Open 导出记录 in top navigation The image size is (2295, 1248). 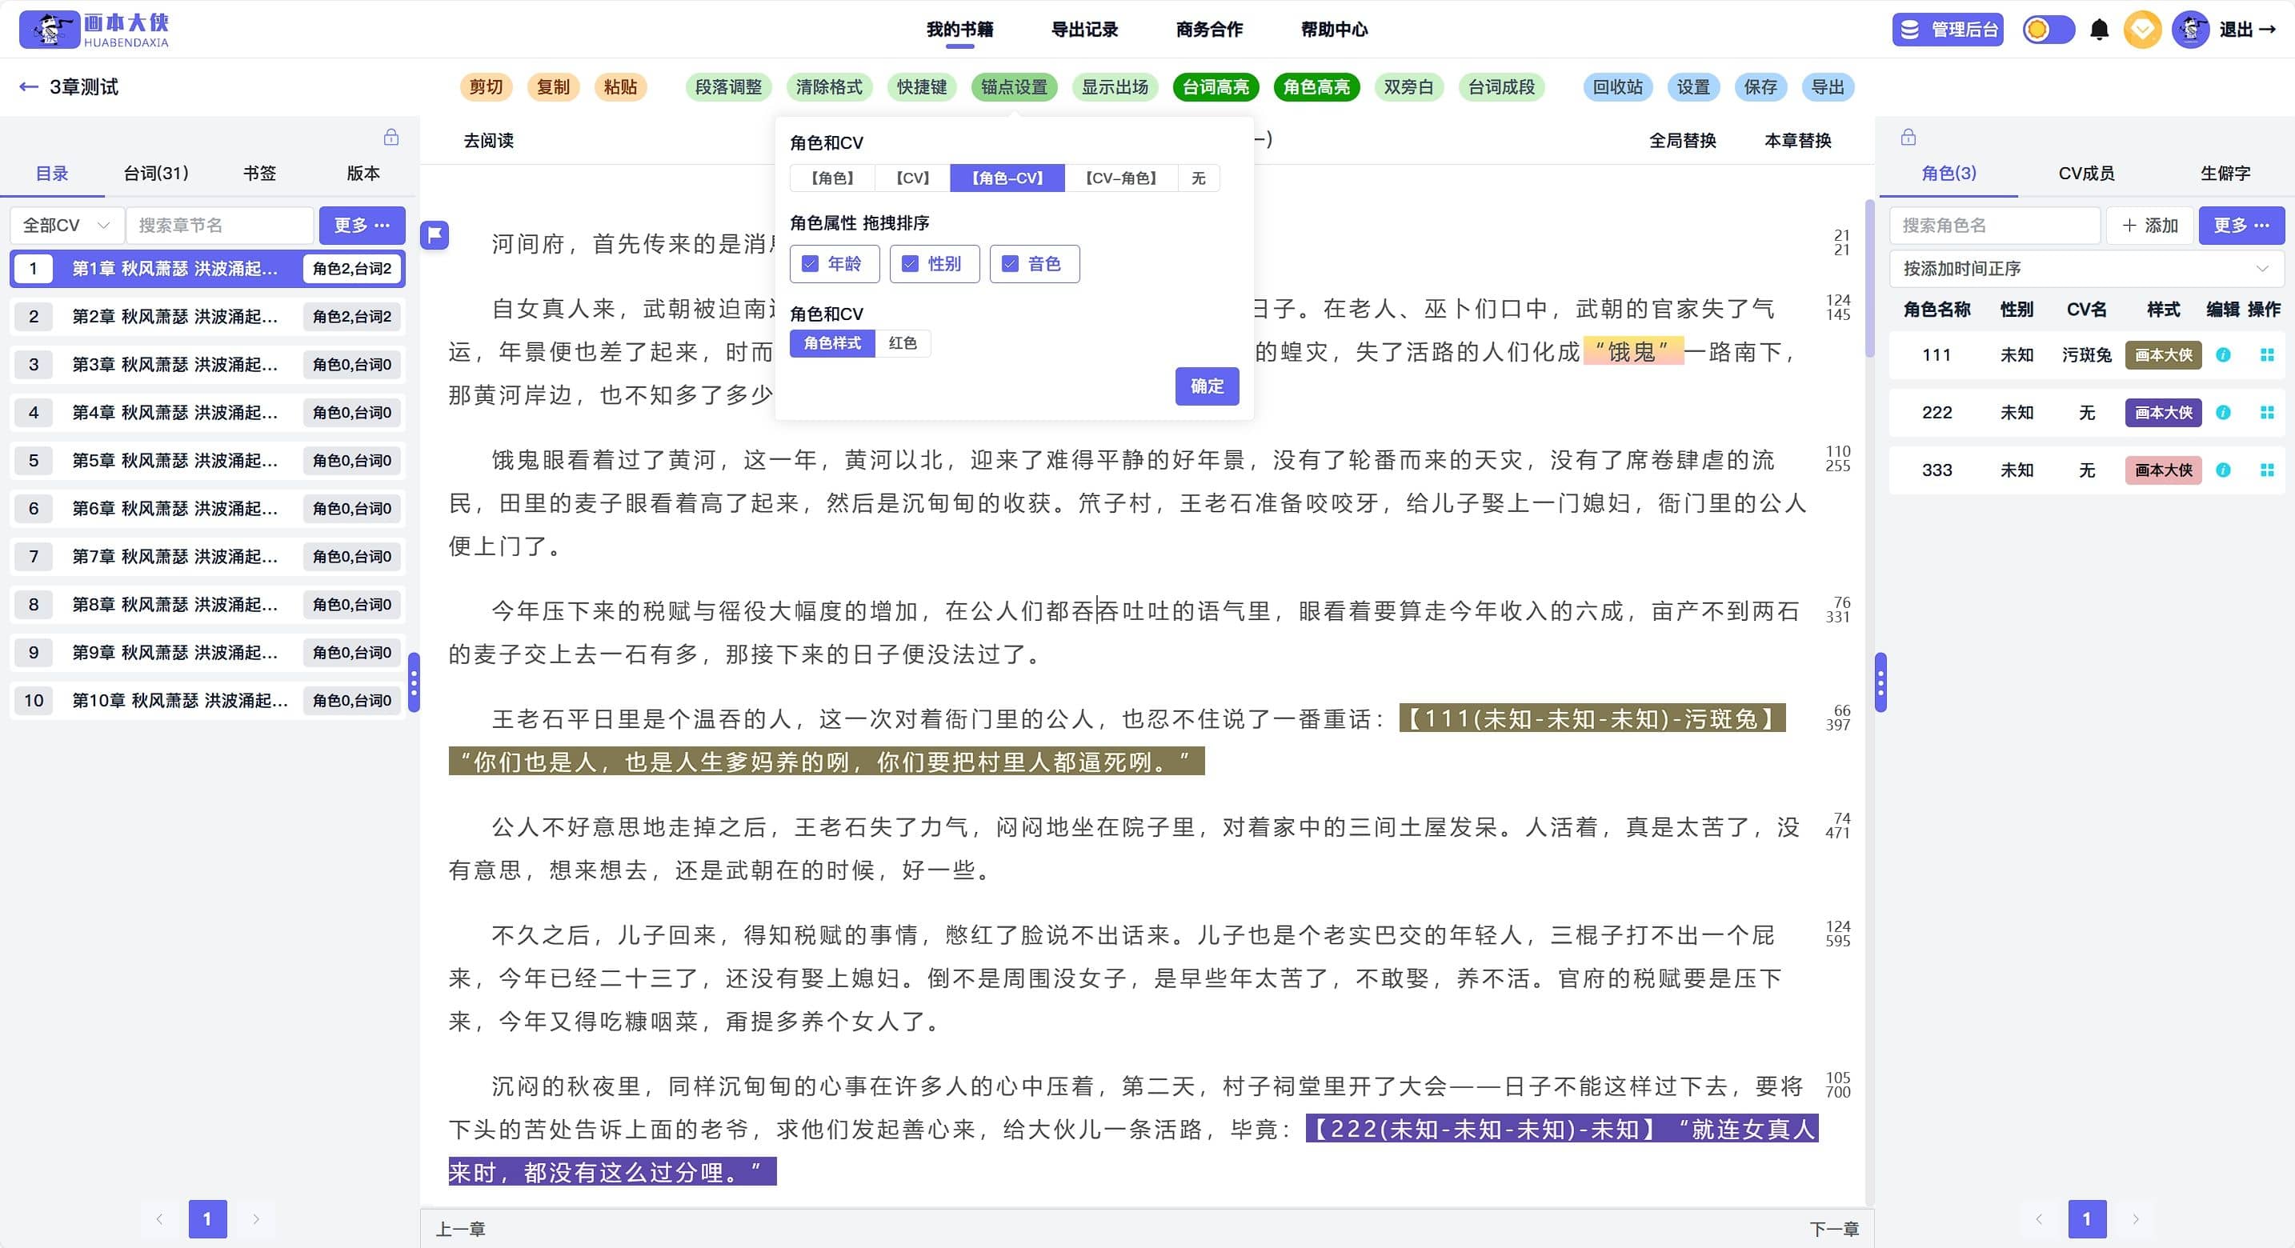pos(1083,30)
